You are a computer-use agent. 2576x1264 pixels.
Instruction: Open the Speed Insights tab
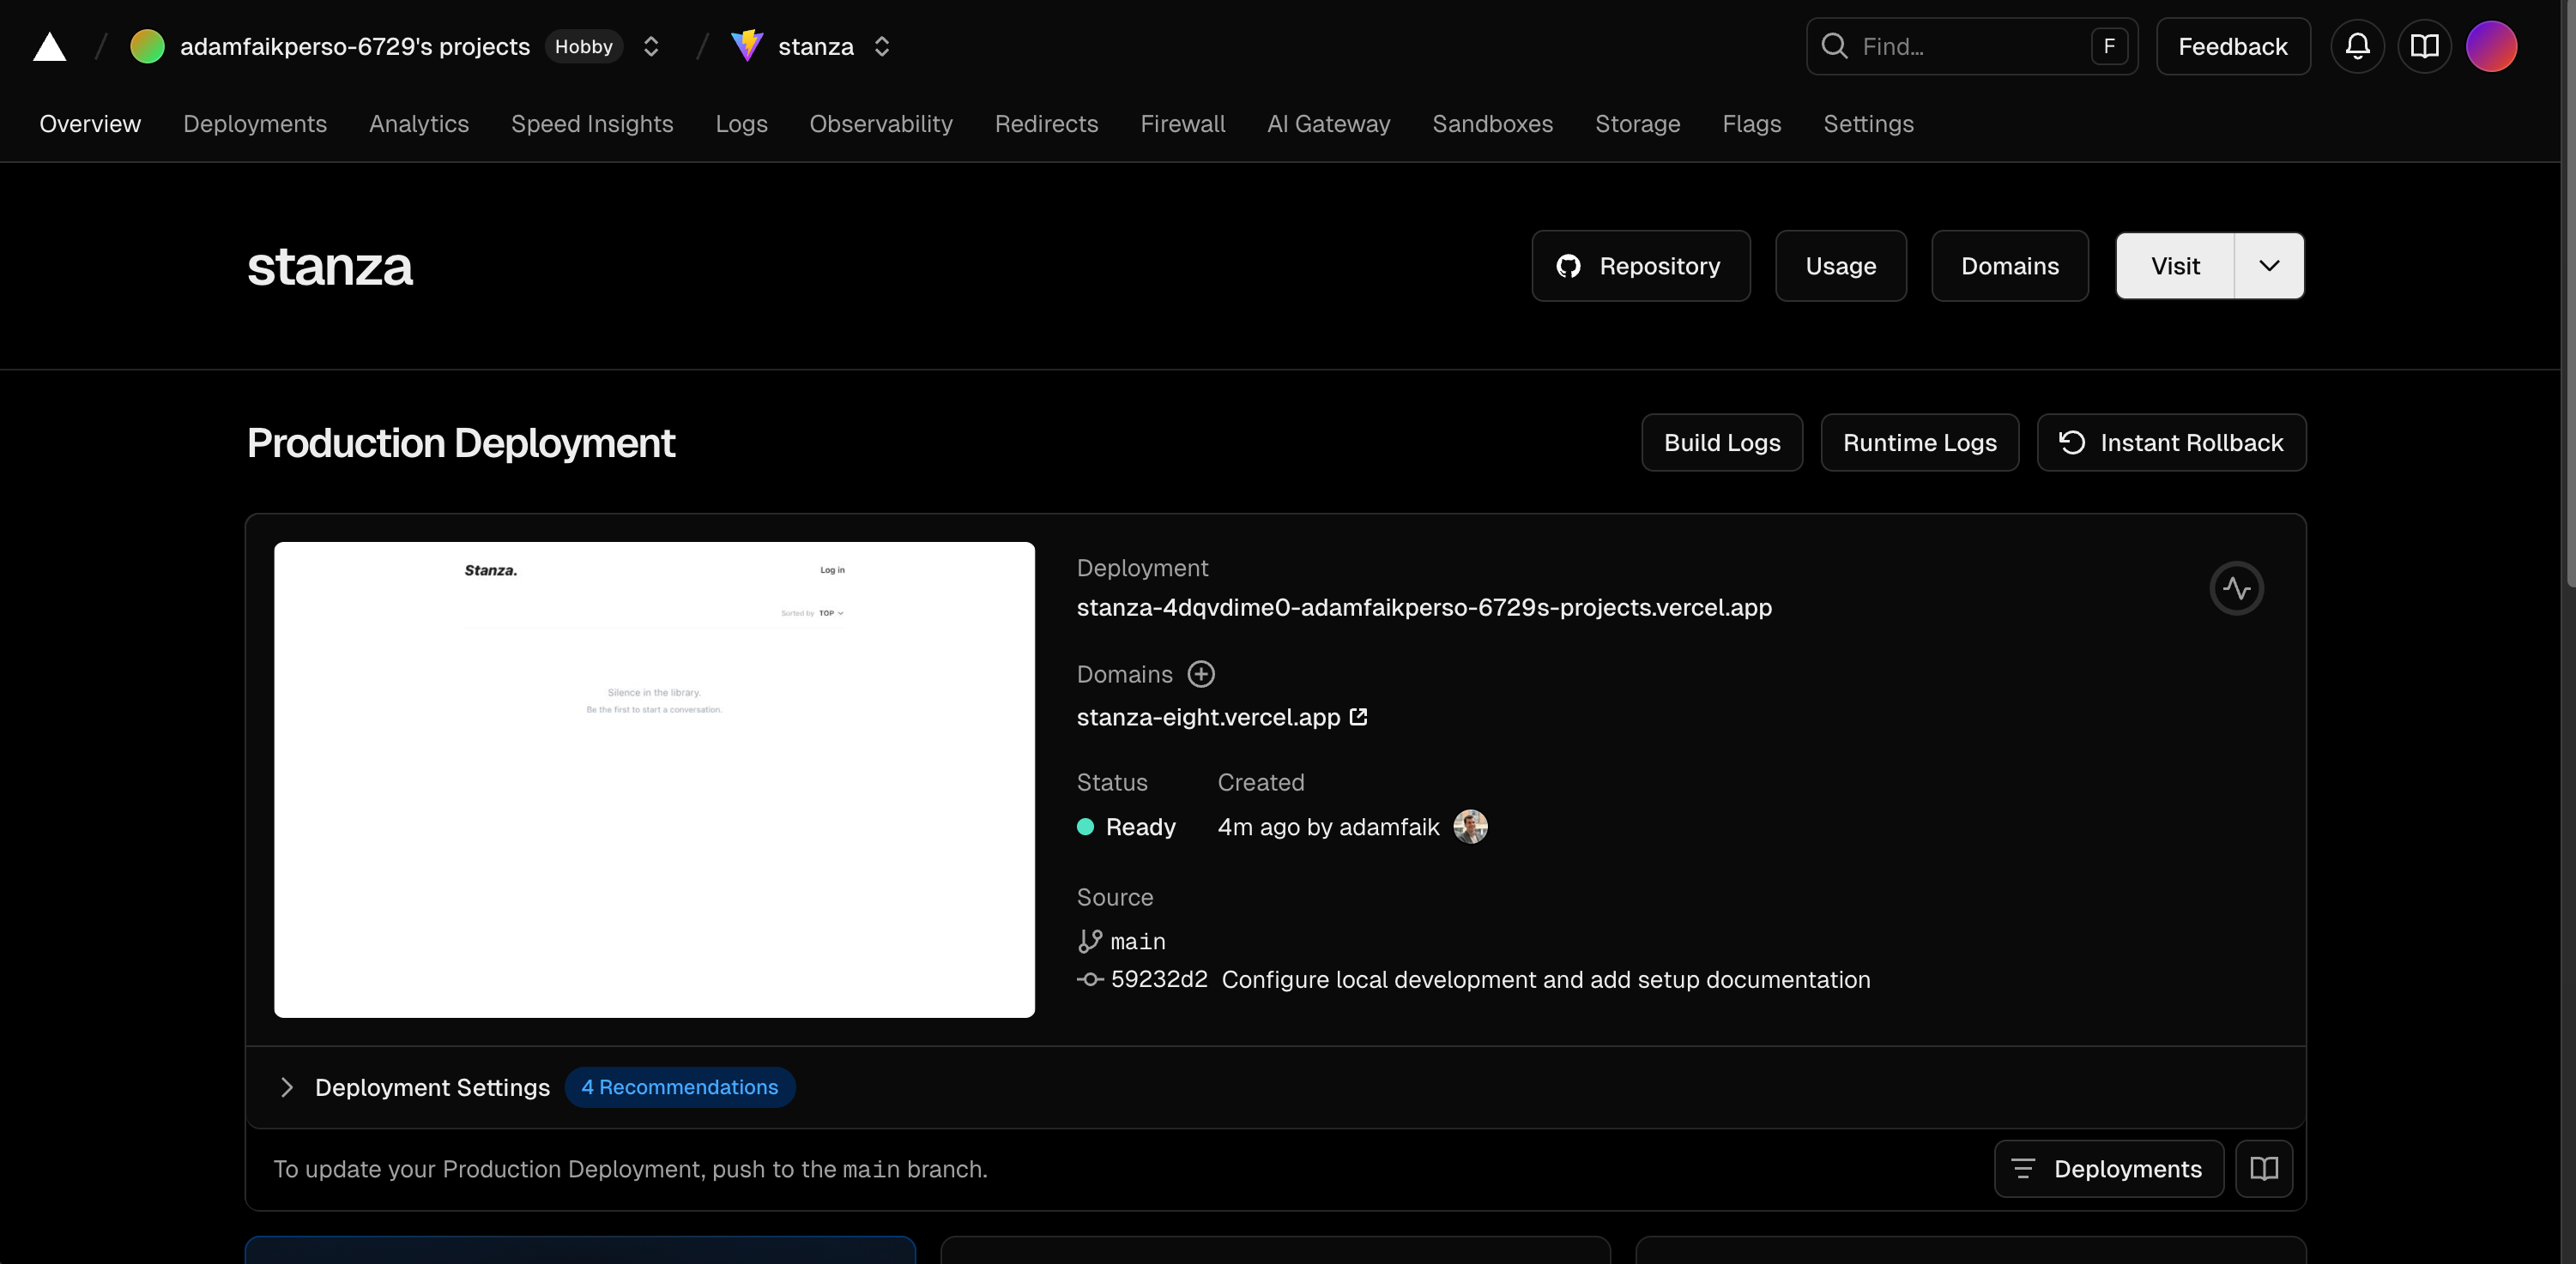click(592, 123)
